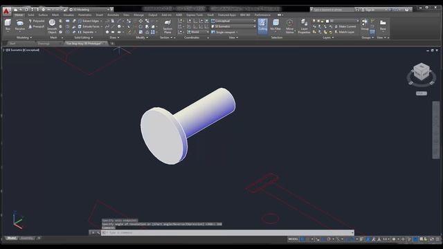443x249 pixels.
Task: Open the Help question mark icon
Action: point(406,10)
